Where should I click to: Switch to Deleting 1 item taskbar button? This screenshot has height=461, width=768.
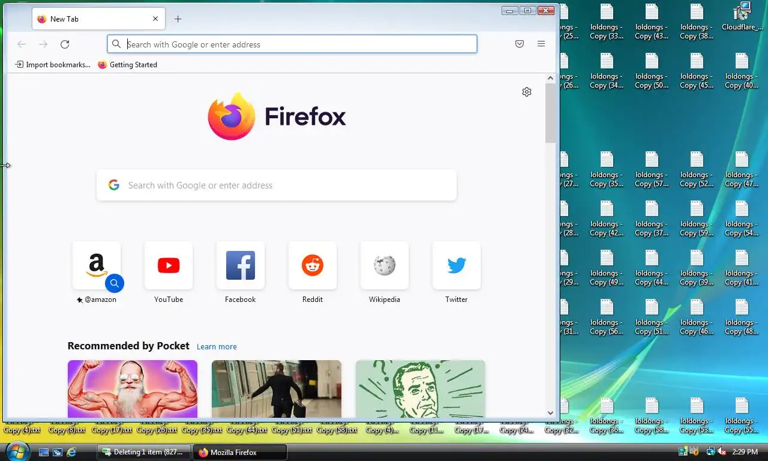tap(144, 452)
